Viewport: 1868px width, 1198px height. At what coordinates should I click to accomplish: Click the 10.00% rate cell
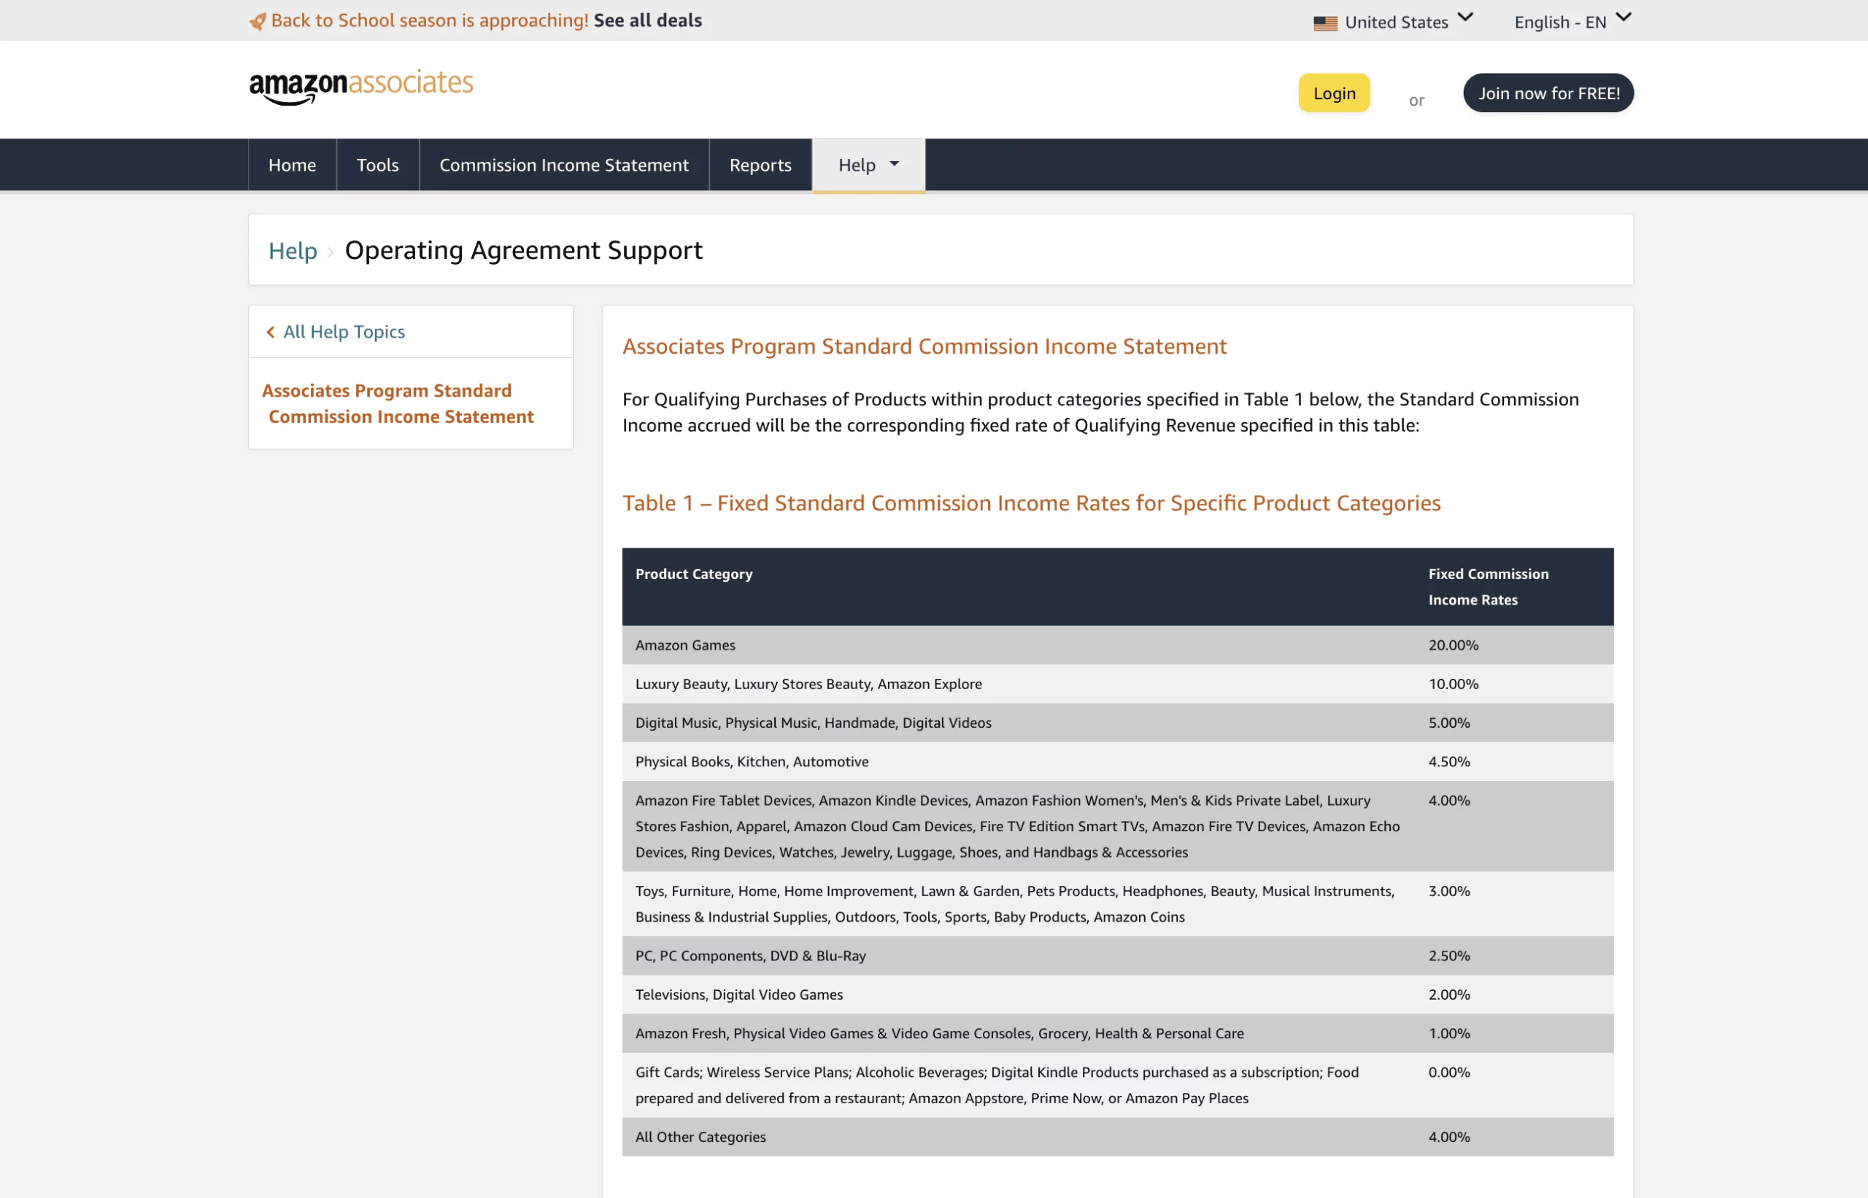[x=1453, y=684]
